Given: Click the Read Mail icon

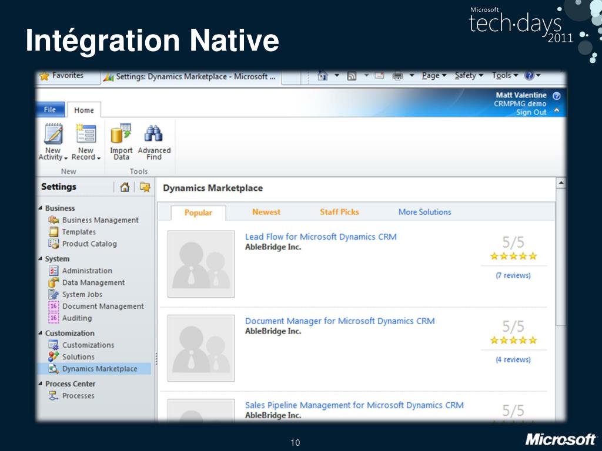Looking at the screenshot, I should [379, 76].
